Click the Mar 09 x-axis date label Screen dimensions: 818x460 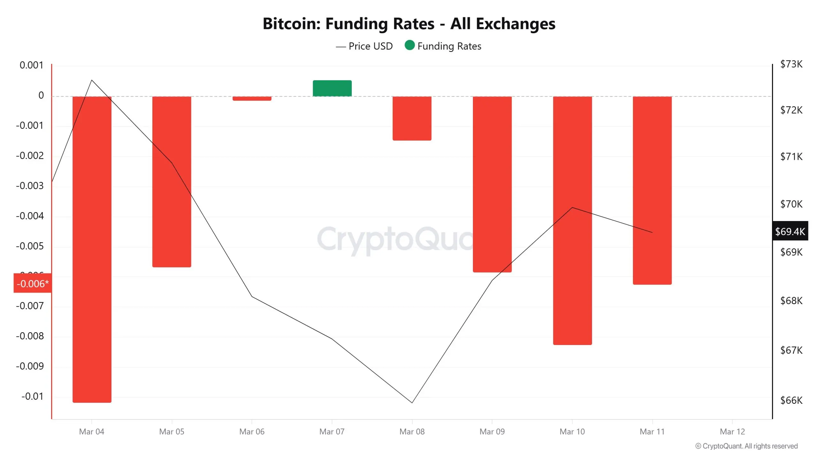click(492, 432)
